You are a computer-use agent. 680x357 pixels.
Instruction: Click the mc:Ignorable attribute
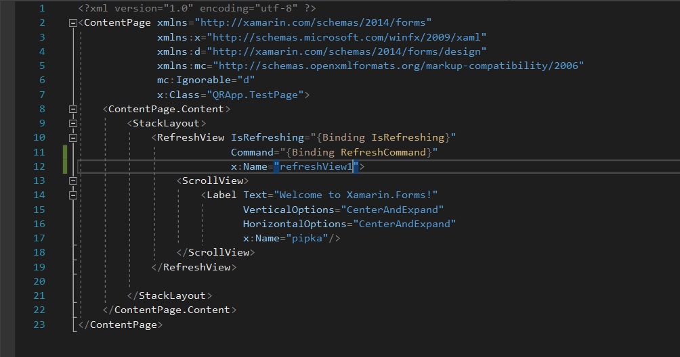click(x=194, y=80)
